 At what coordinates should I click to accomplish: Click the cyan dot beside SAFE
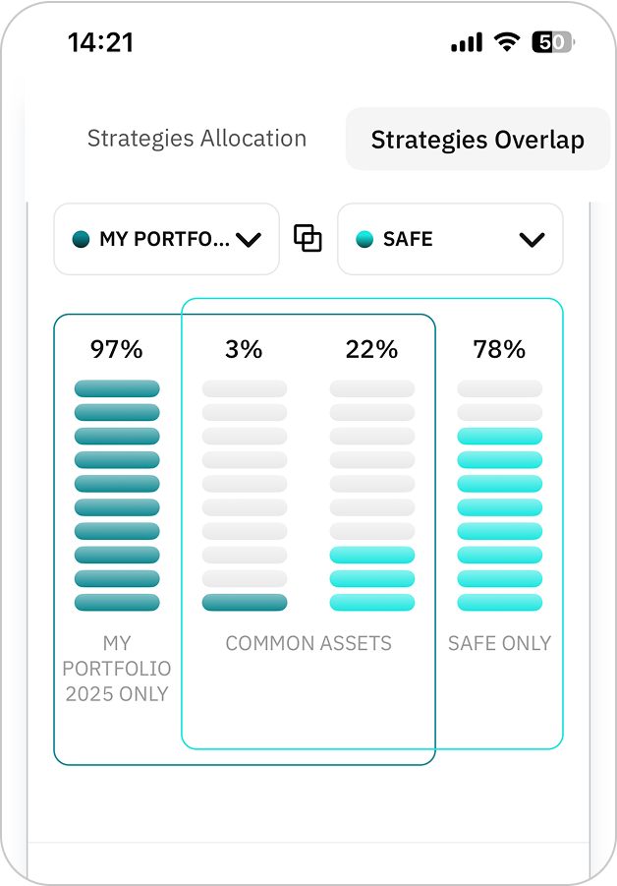coord(365,239)
